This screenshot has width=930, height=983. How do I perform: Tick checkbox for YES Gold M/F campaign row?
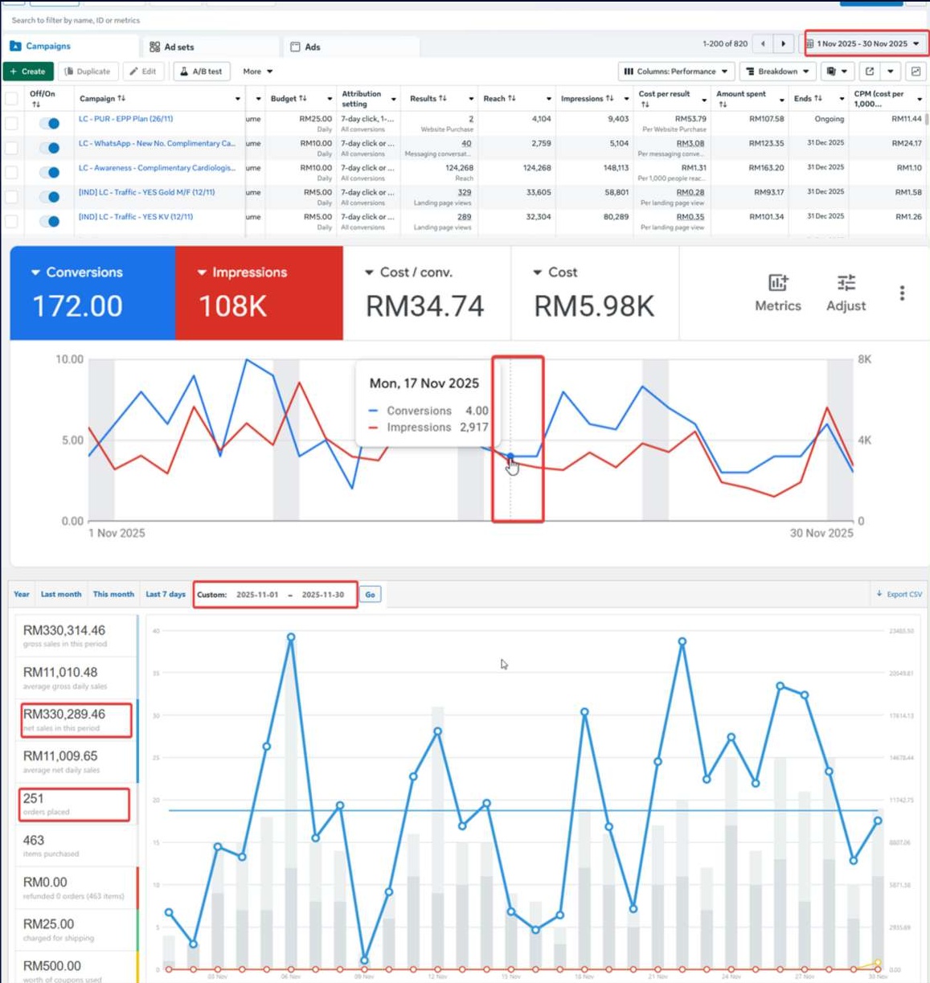tap(11, 196)
